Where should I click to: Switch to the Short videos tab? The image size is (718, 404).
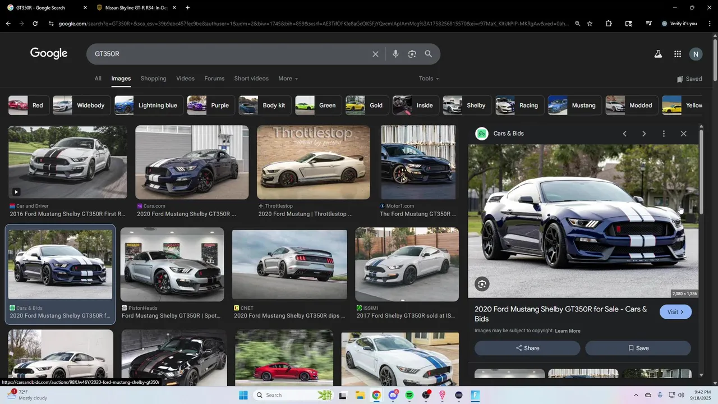coord(251,79)
